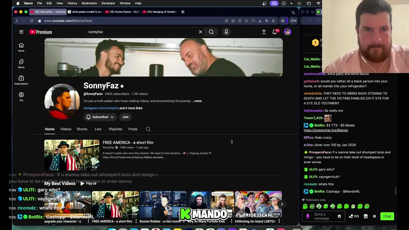Click the Opera address bar URL
409x230 pixels.
click(x=68, y=21)
